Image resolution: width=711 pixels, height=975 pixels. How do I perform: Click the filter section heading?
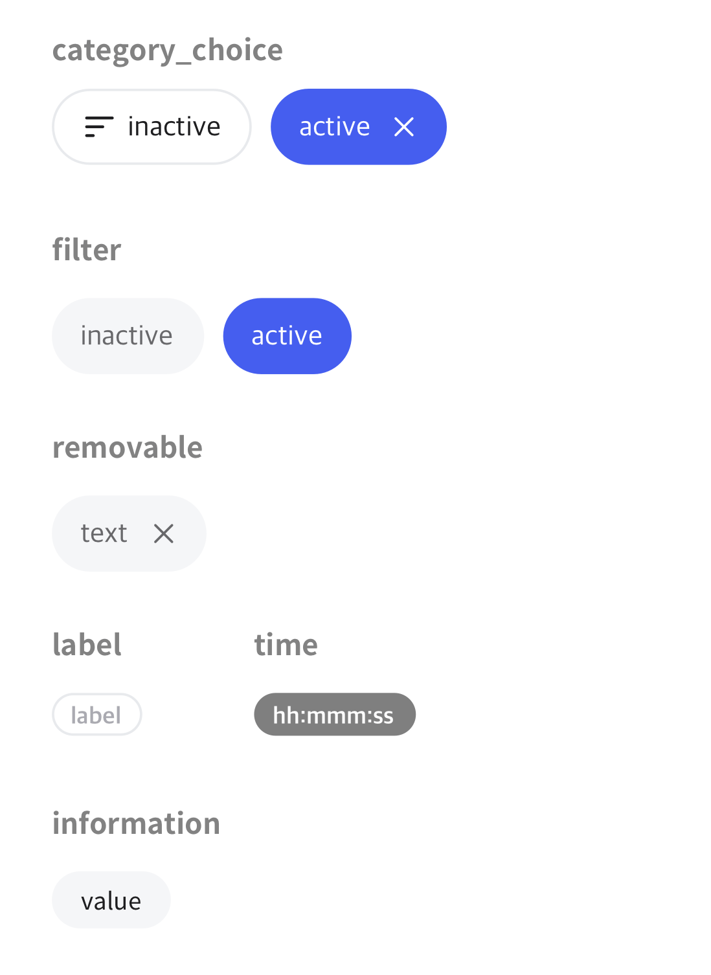point(87,249)
